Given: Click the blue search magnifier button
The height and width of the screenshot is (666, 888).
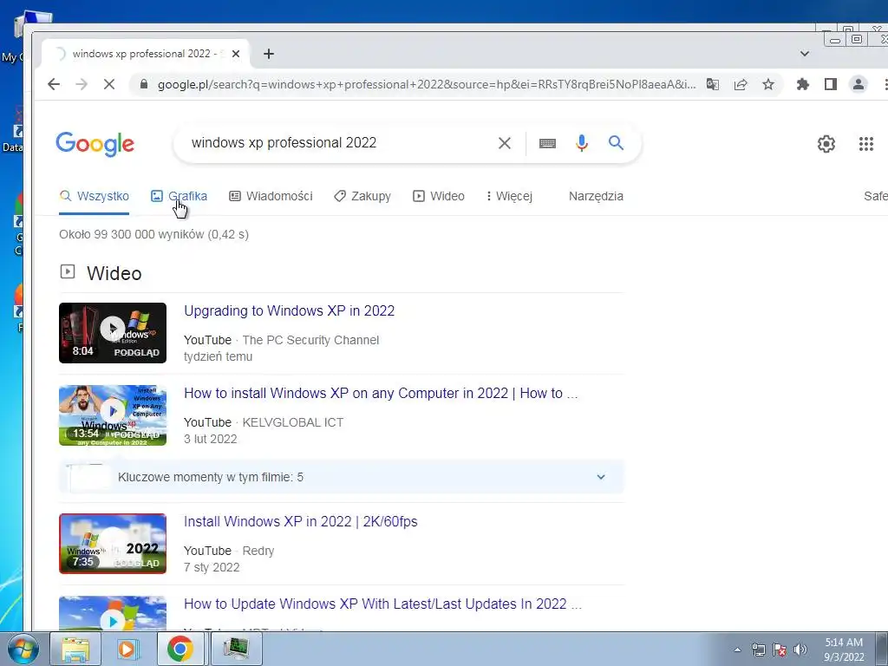Looking at the screenshot, I should point(617,143).
